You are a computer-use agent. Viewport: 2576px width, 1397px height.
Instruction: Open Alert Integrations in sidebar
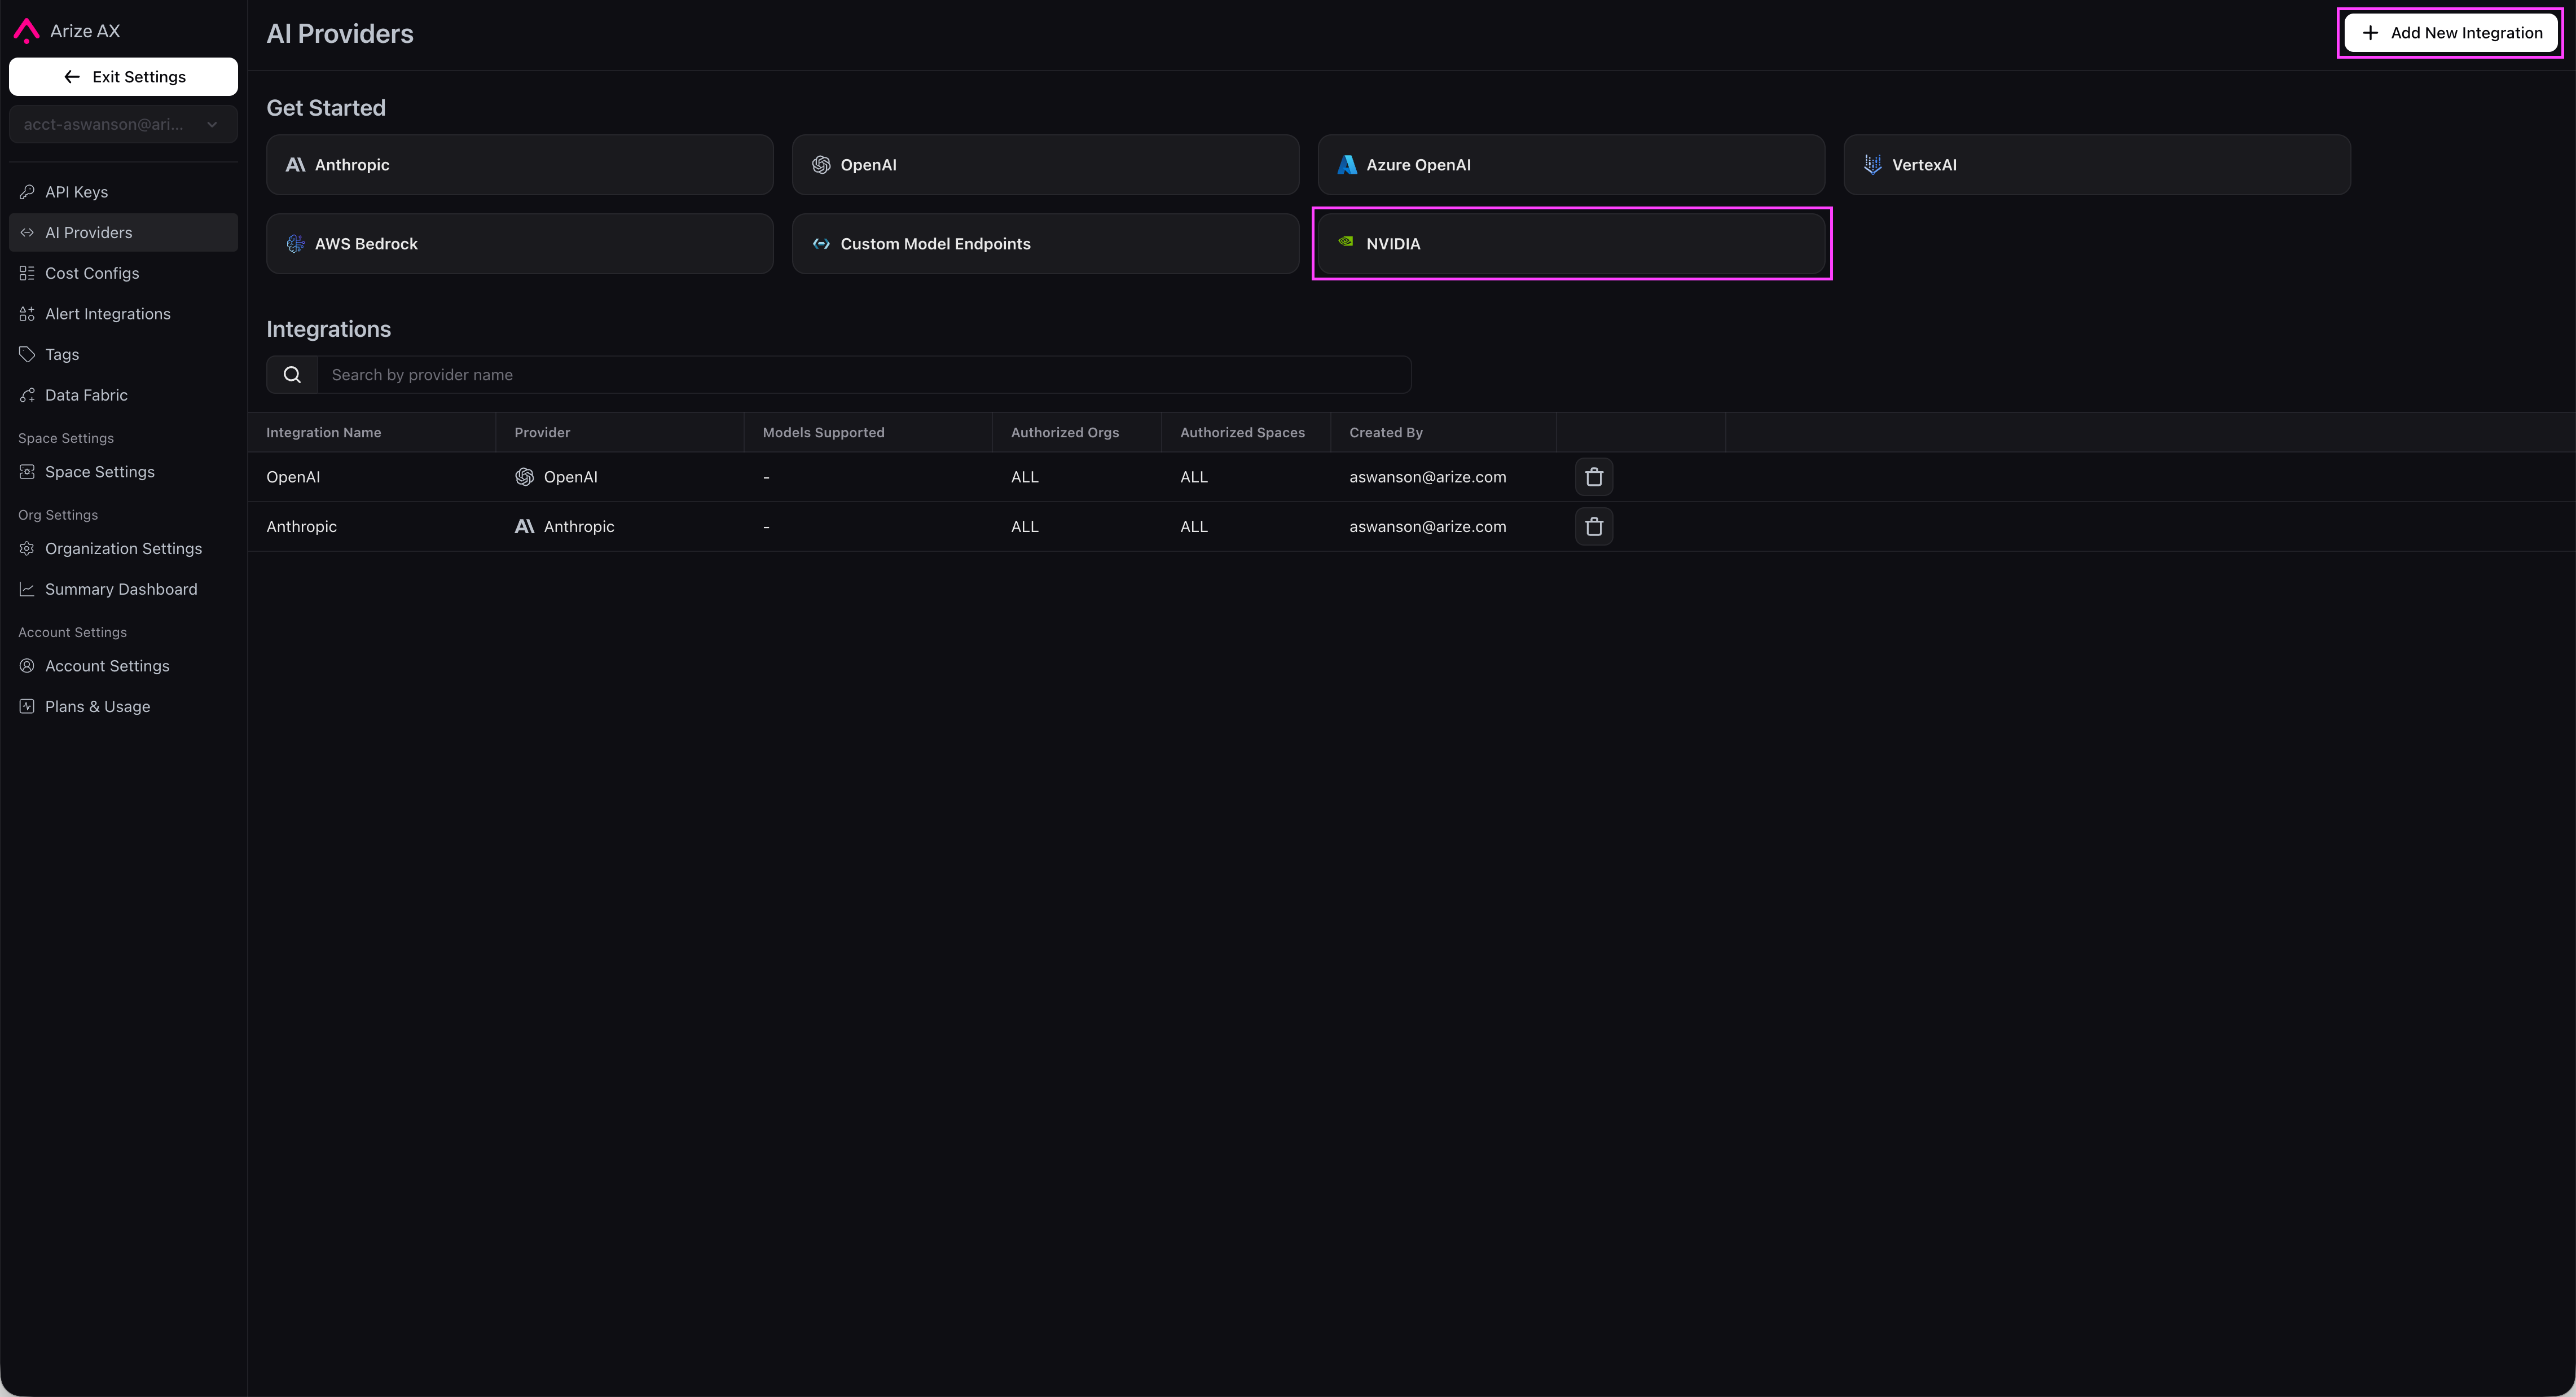107,314
